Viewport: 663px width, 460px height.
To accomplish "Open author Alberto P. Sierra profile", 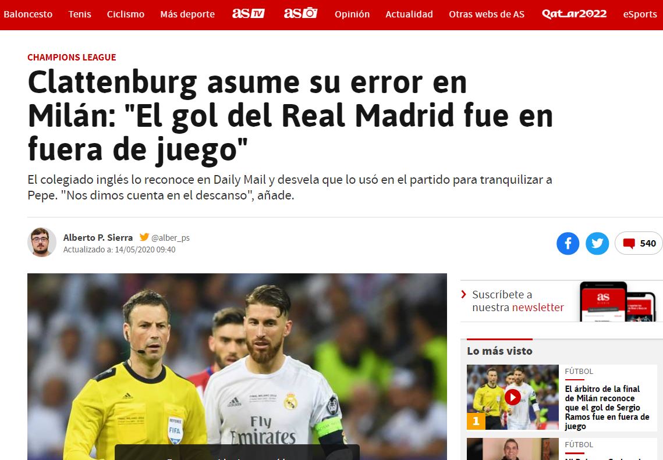I will click(98, 238).
